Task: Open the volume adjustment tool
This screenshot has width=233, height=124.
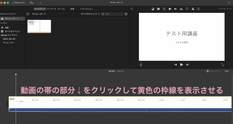Action: [176, 9]
